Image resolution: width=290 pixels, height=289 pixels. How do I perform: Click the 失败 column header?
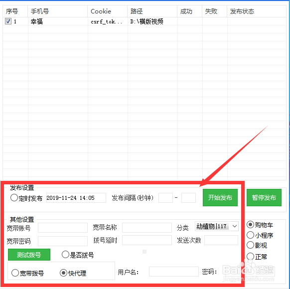(215, 11)
